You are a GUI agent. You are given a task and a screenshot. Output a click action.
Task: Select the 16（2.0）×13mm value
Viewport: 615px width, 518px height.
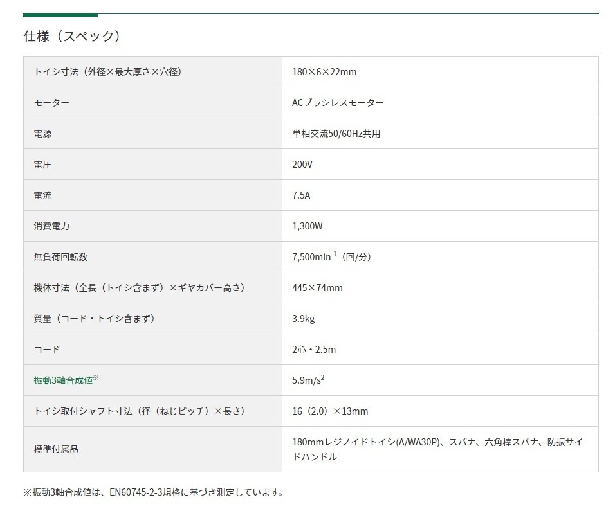tap(330, 411)
